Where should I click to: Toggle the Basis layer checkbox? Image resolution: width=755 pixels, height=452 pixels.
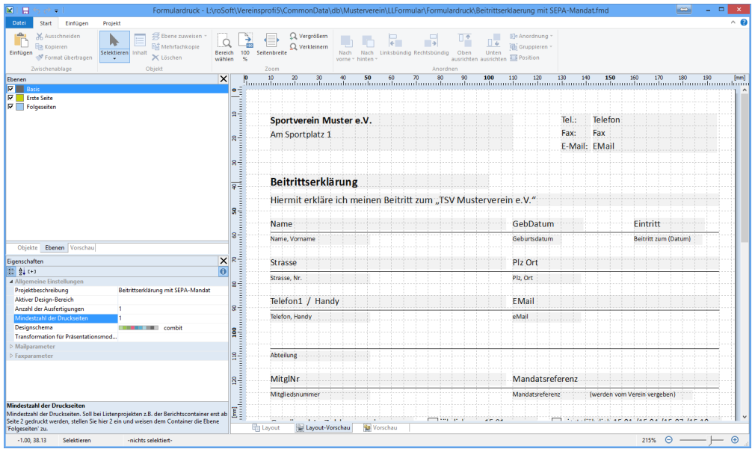10,89
